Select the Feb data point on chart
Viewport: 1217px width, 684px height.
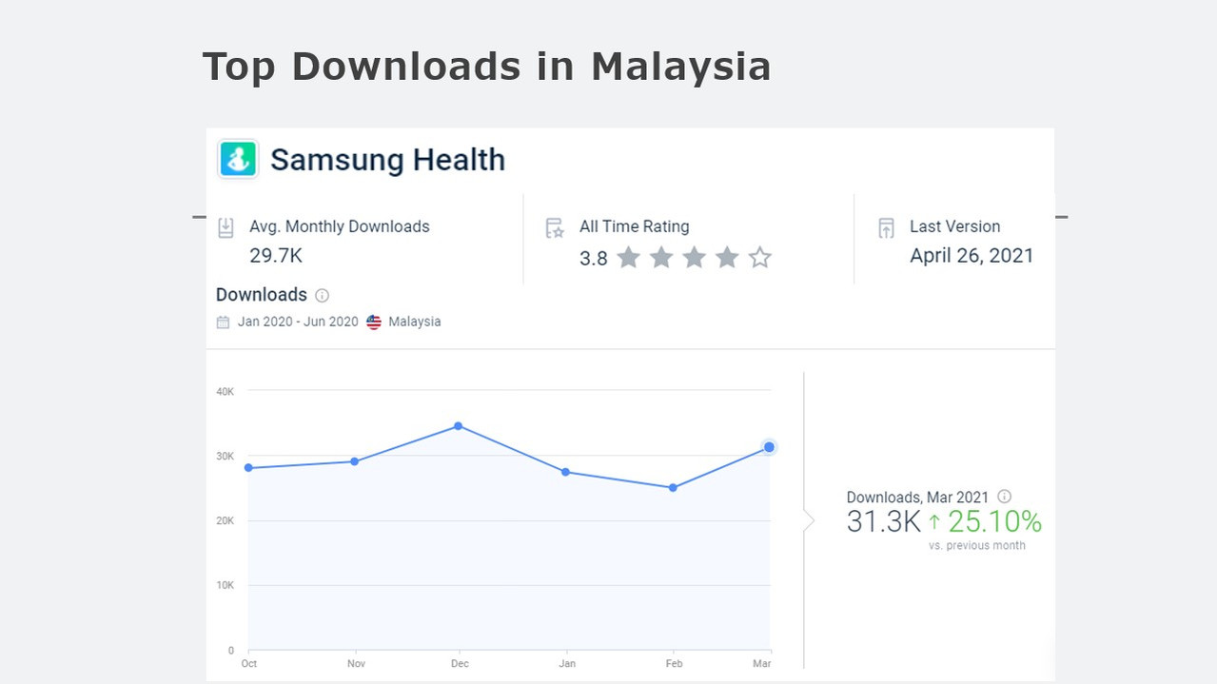tap(673, 488)
